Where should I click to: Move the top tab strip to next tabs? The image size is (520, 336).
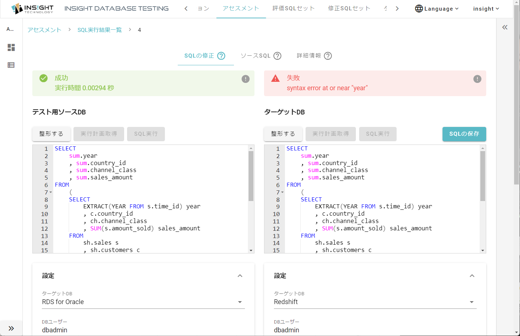(397, 8)
